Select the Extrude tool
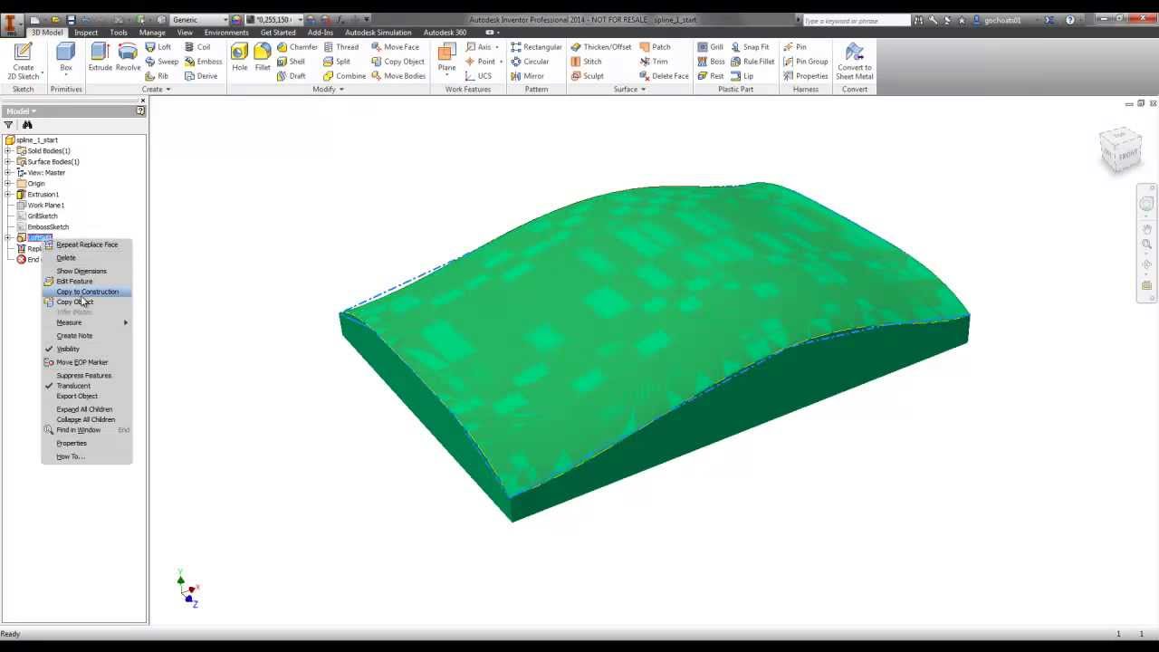 tap(100, 58)
